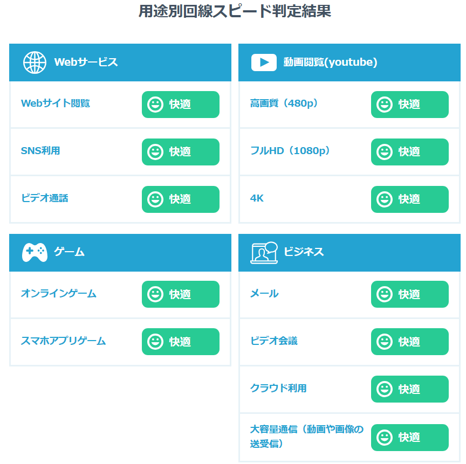Click the 快適 badge for スマホアプリゲーム
466x464 pixels.
[x=181, y=342]
